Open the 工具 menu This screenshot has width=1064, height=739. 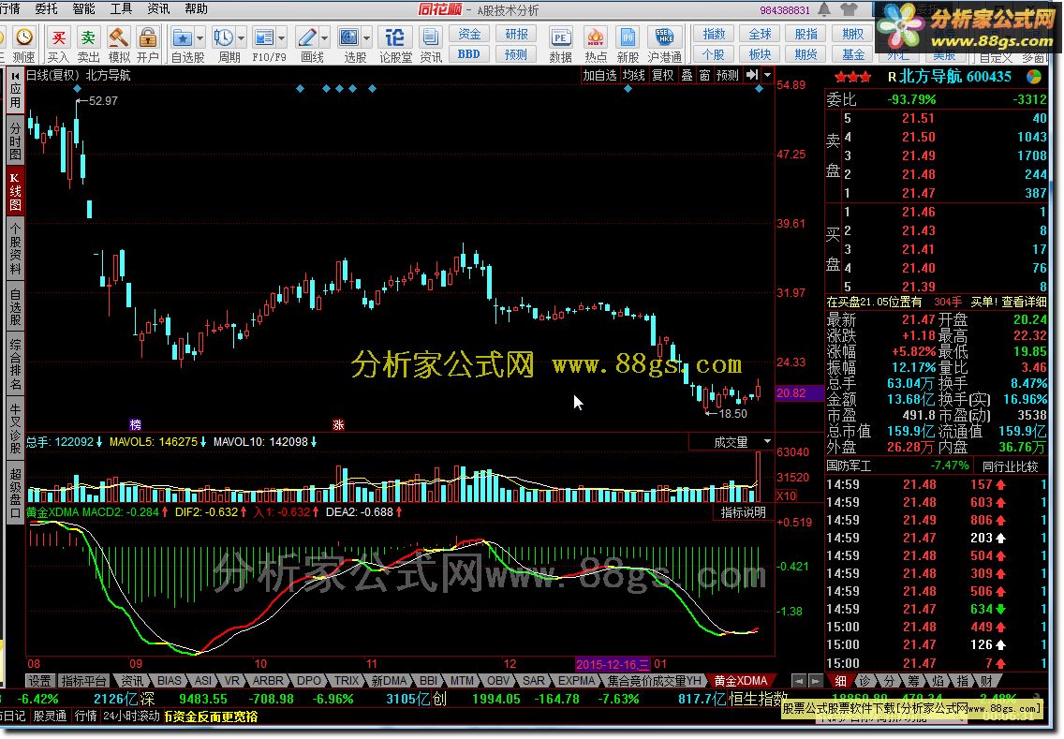(121, 8)
